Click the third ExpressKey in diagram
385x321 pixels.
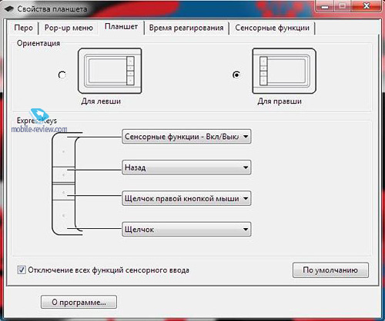(63, 192)
